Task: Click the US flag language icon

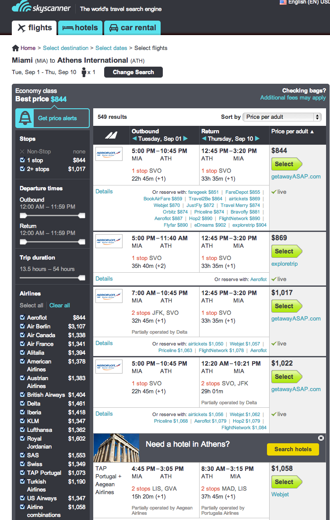Action: point(283,2)
